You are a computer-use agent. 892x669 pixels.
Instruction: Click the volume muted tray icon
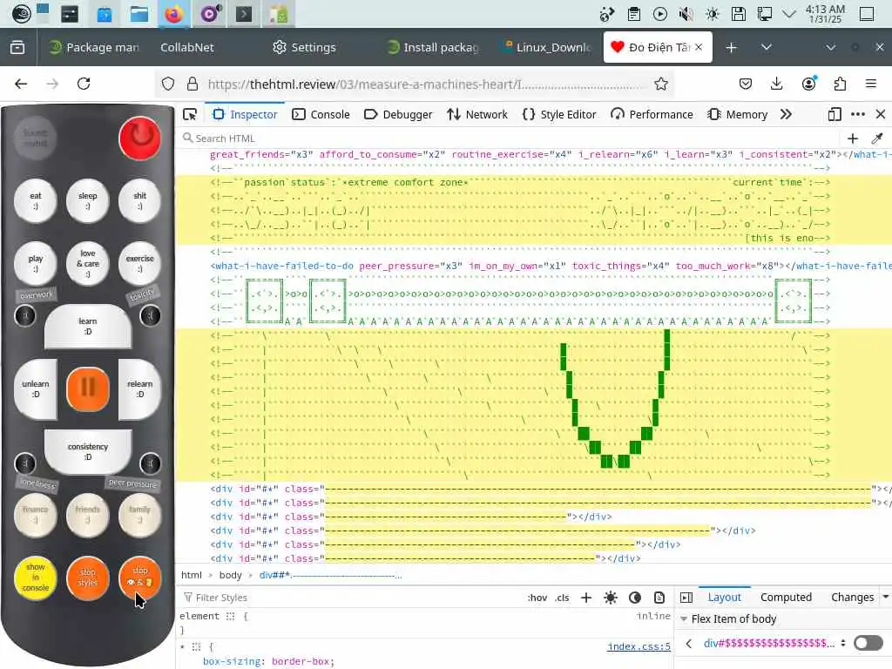(x=686, y=14)
